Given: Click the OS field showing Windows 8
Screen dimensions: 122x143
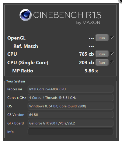Looking at the screenshot, I should (71, 106).
